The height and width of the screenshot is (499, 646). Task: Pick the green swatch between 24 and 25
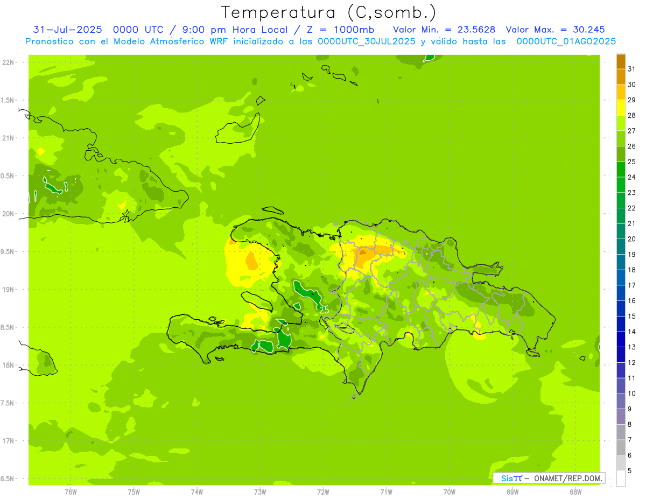pyautogui.click(x=621, y=169)
